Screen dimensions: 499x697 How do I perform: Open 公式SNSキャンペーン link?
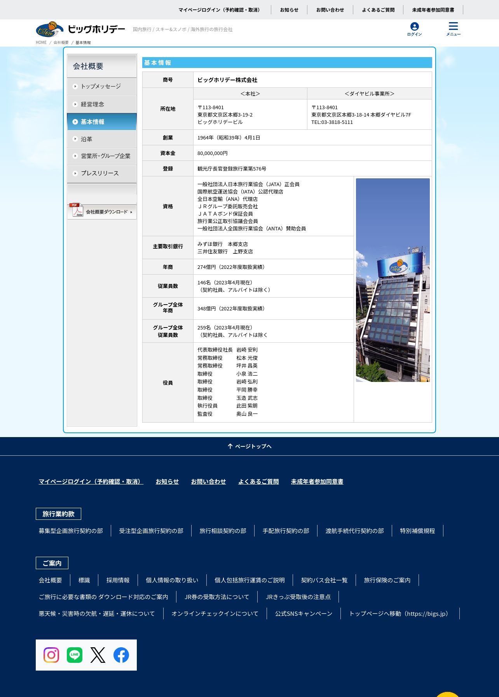[304, 613]
